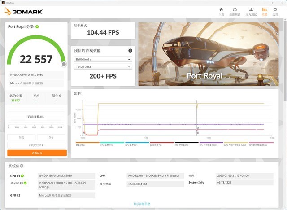
Task: Click the green check next to Port Royal score
Action: coord(37,27)
